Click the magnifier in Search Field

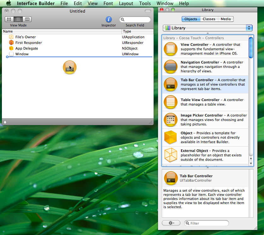point(123,20)
